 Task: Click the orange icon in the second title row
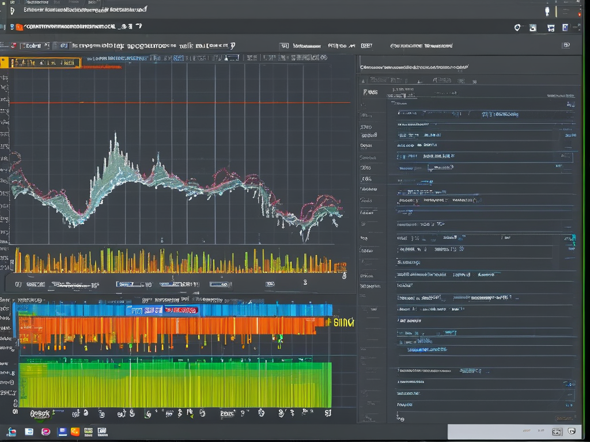point(19,27)
